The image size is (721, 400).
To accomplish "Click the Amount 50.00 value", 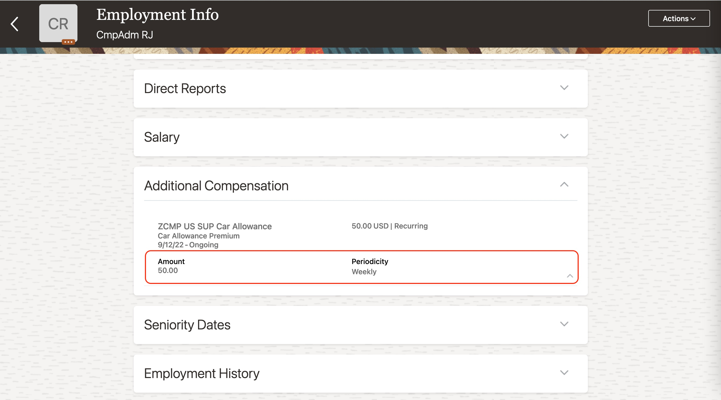I will click(x=168, y=271).
